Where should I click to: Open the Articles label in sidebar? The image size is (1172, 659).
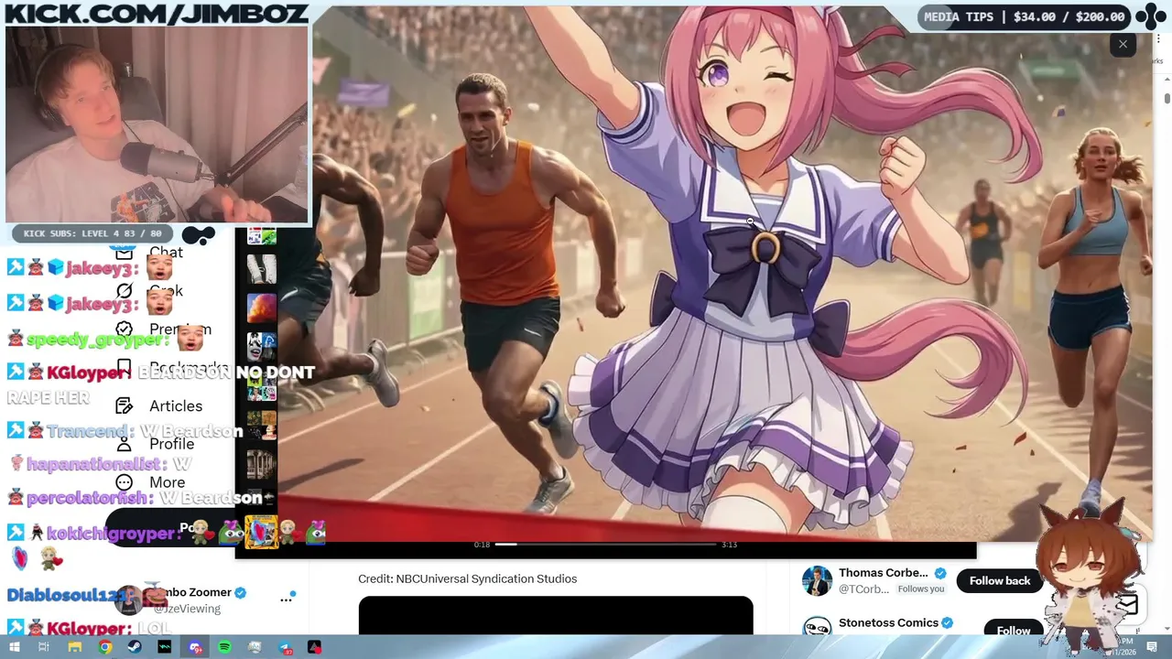(x=176, y=405)
